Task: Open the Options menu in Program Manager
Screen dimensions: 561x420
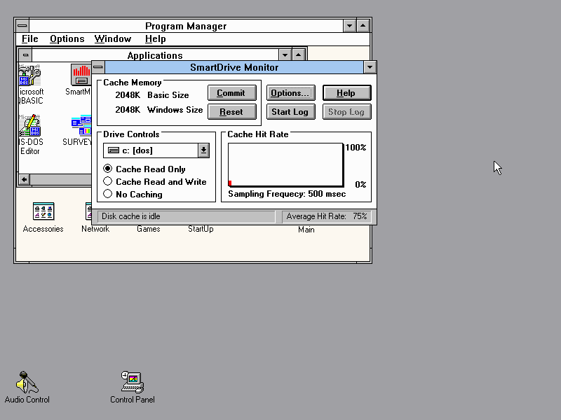Action: pyautogui.click(x=67, y=39)
